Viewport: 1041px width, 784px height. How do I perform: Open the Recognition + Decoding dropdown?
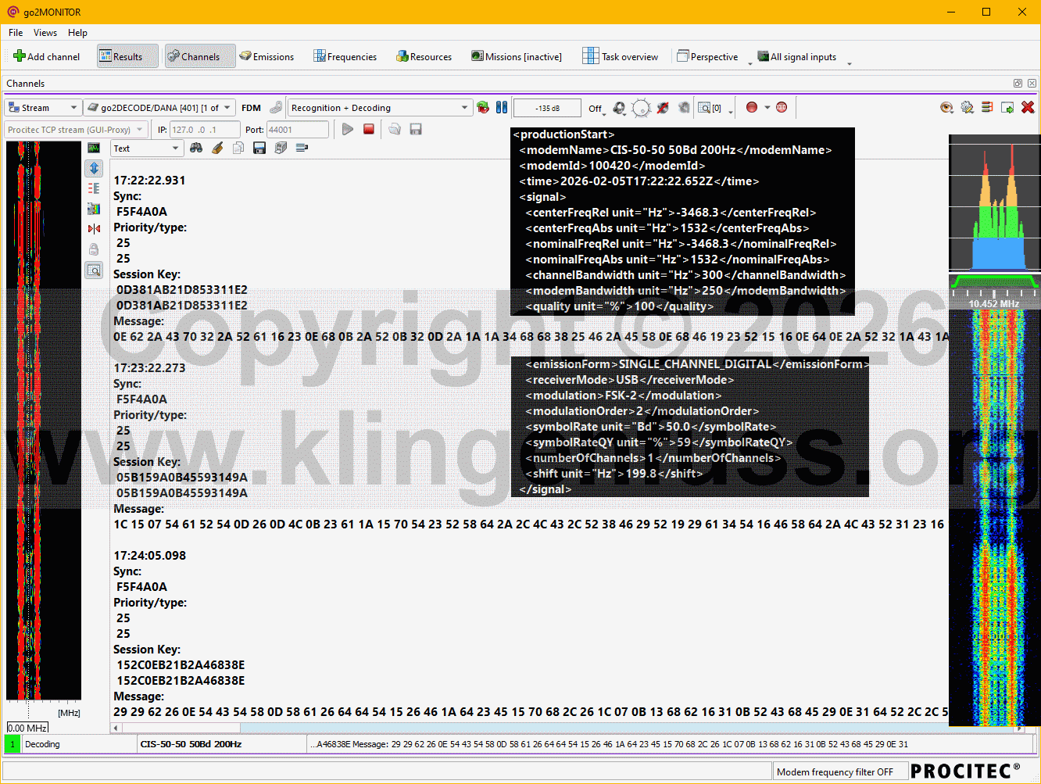(380, 108)
